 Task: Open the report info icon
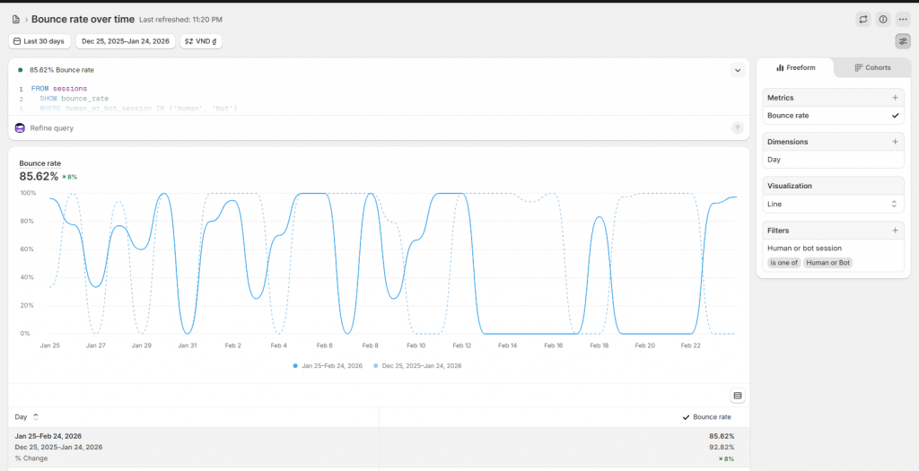[883, 20]
